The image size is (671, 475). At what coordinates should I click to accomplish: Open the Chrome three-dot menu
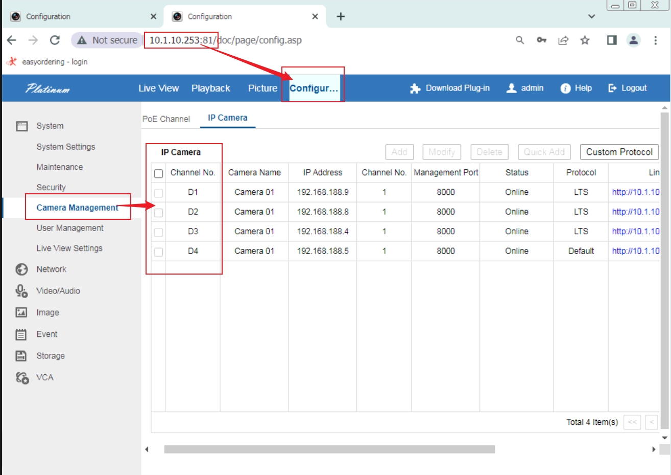click(x=656, y=40)
